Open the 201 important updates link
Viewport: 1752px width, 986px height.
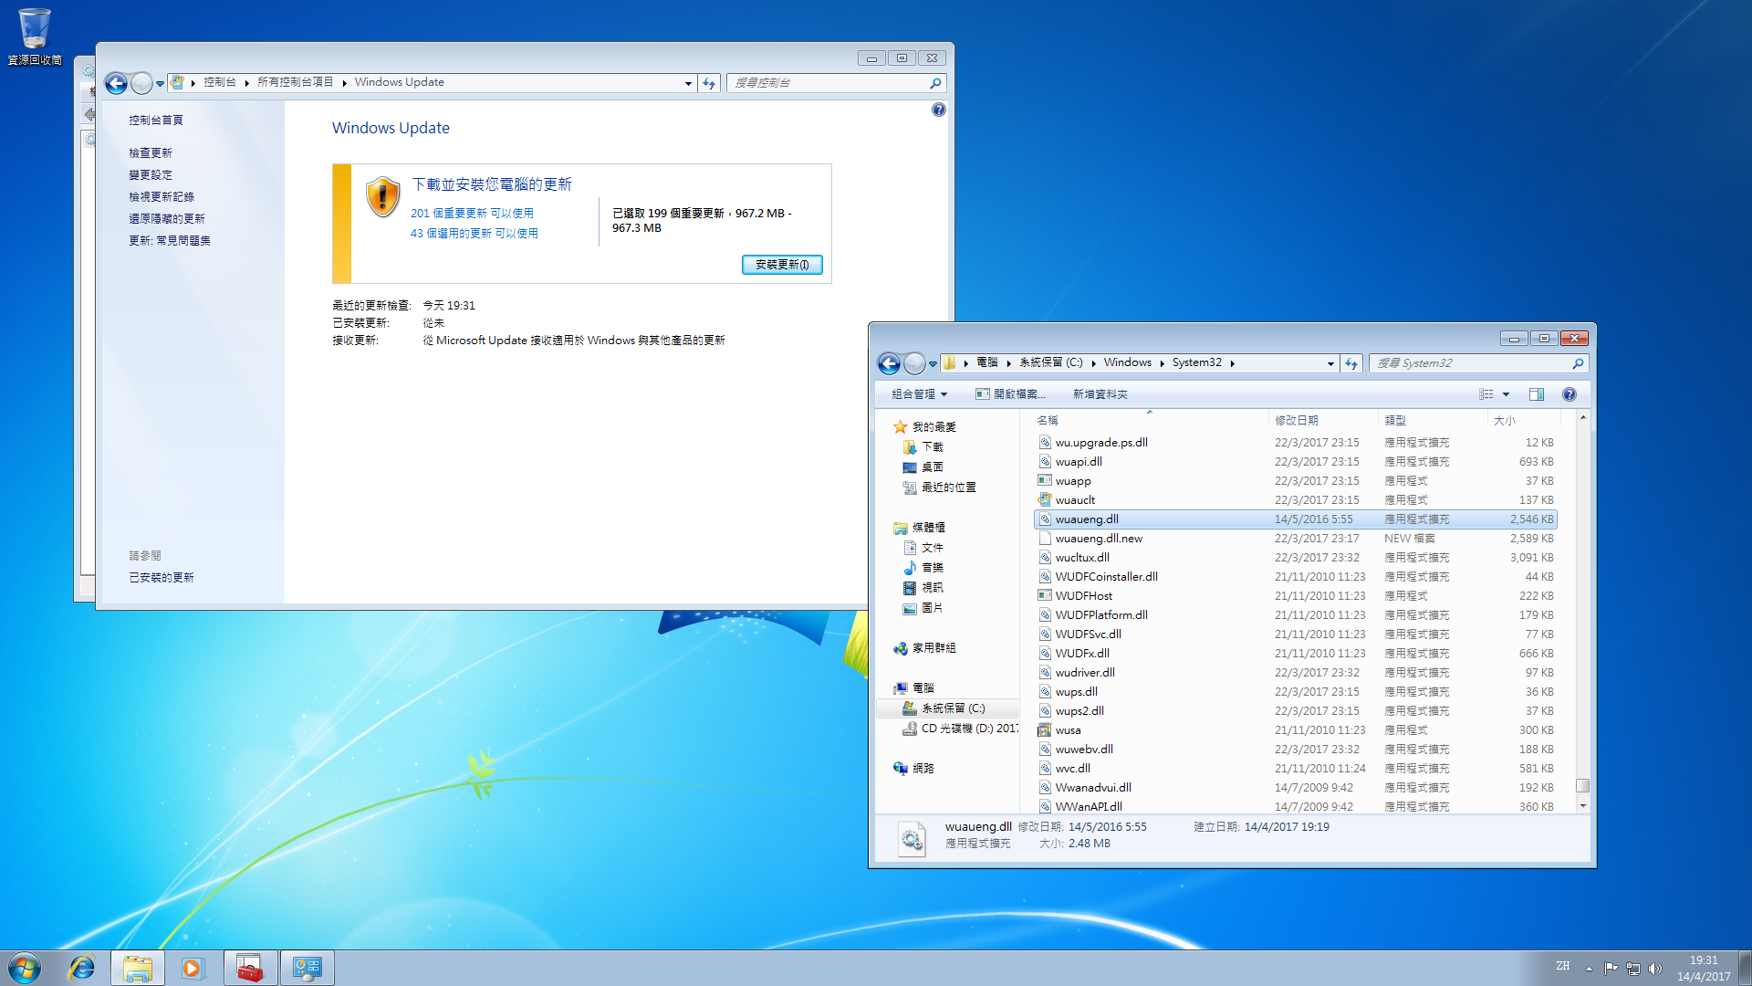coord(472,214)
